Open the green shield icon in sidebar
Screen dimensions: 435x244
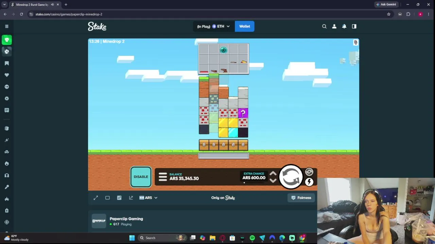[x=7, y=40]
